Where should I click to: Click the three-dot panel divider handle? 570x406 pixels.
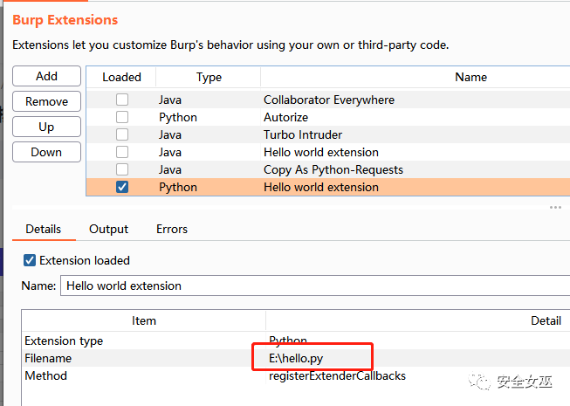(555, 208)
